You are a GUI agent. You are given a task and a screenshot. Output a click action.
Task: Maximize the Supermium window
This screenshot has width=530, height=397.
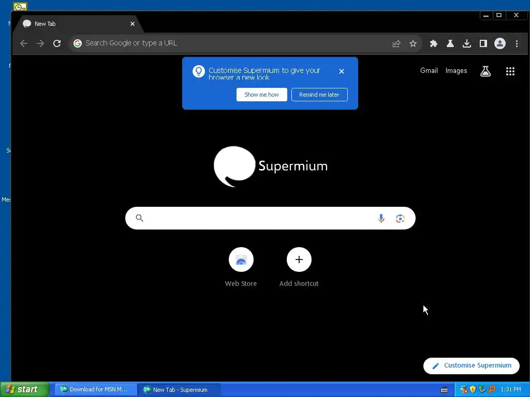point(498,15)
